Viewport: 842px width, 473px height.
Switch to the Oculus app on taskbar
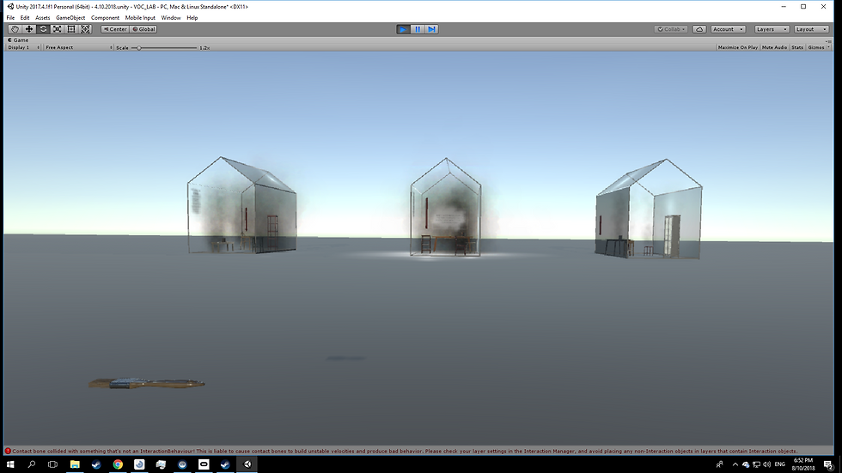pos(204,464)
